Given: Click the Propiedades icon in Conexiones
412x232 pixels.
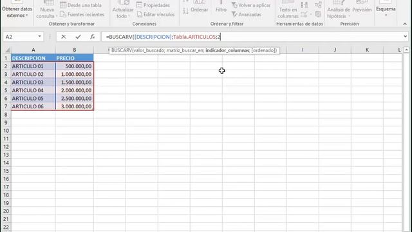Looking at the screenshot, I should (139, 5).
